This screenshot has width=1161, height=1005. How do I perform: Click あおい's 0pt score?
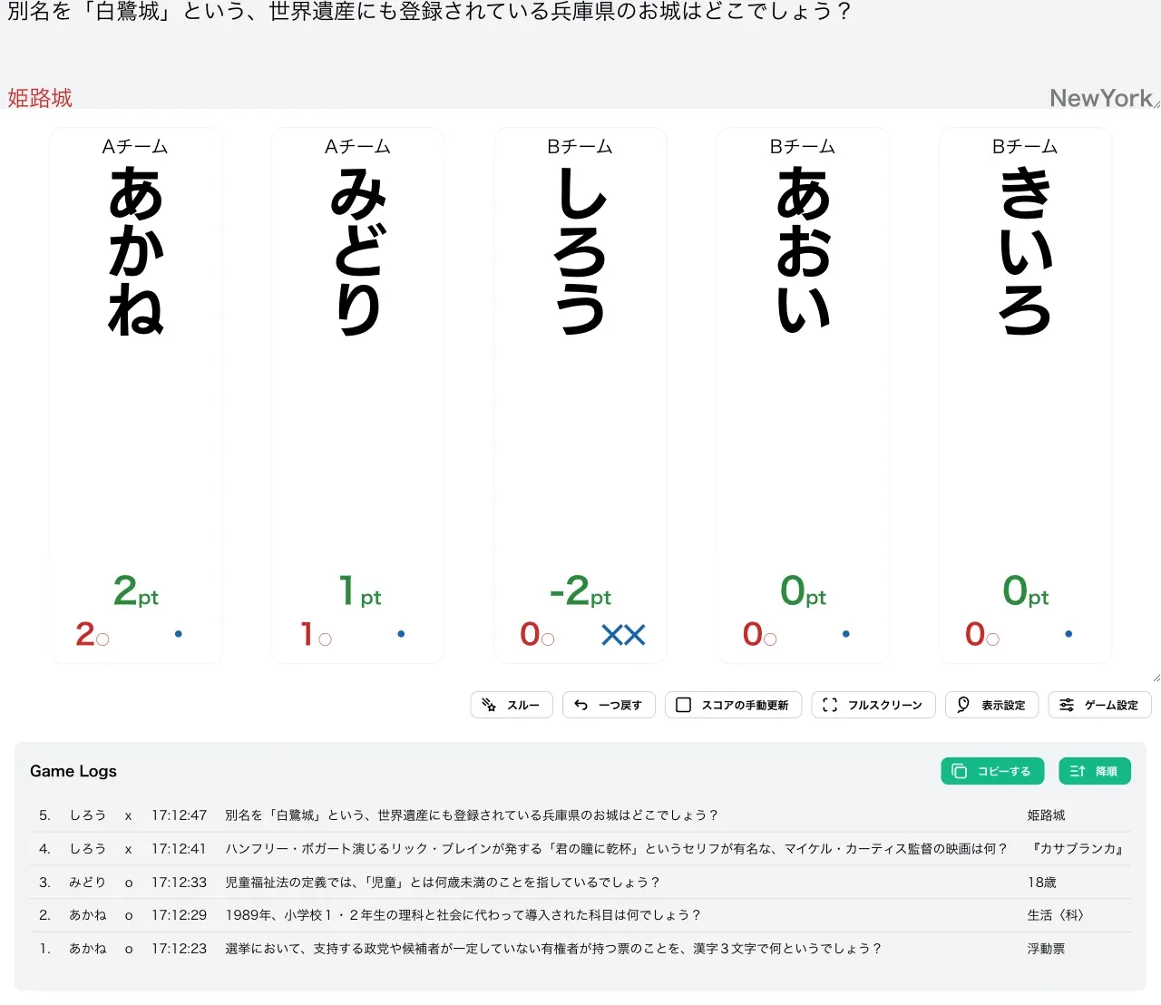pos(803,591)
